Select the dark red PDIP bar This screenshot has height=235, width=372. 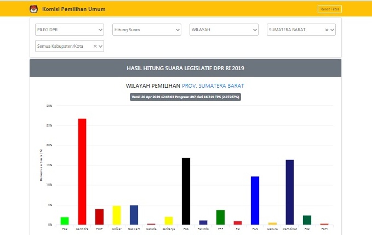click(99, 217)
